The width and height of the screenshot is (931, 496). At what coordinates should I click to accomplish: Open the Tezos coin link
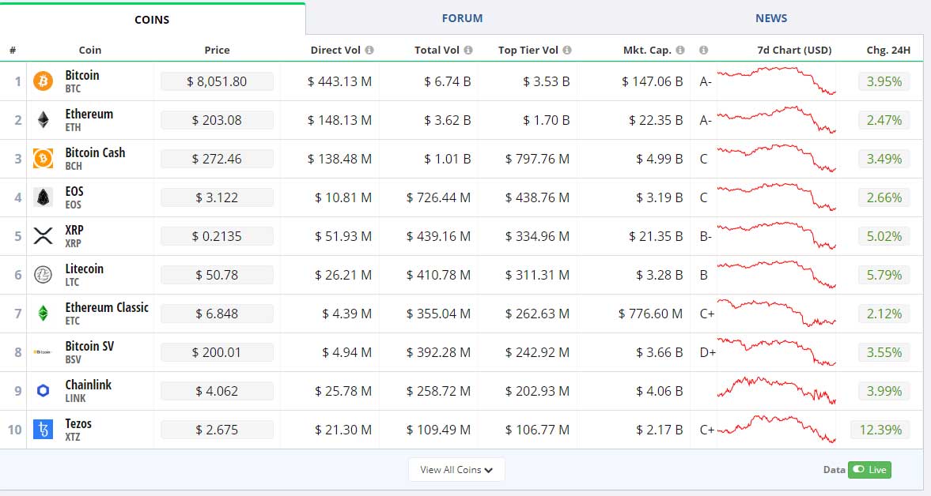pos(78,423)
